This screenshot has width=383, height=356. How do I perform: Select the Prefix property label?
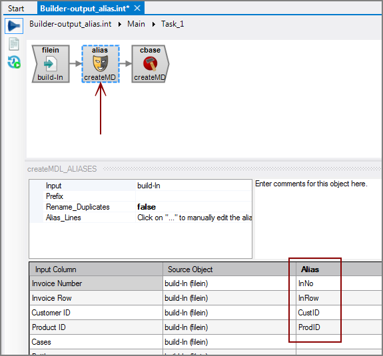pos(55,196)
